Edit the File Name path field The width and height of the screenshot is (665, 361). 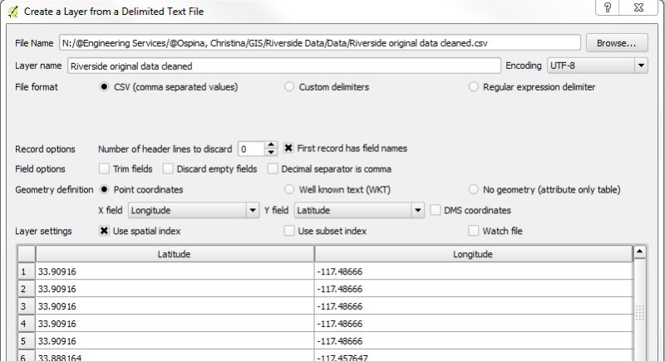tap(320, 43)
